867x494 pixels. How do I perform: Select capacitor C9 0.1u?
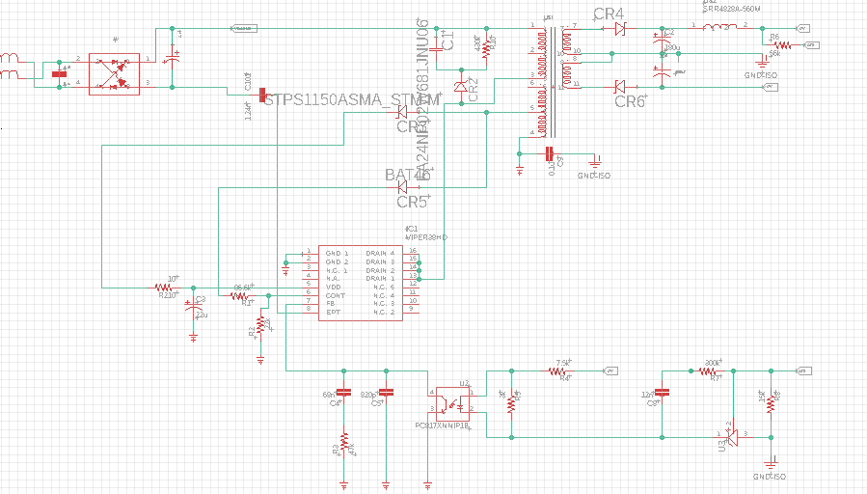(x=549, y=153)
